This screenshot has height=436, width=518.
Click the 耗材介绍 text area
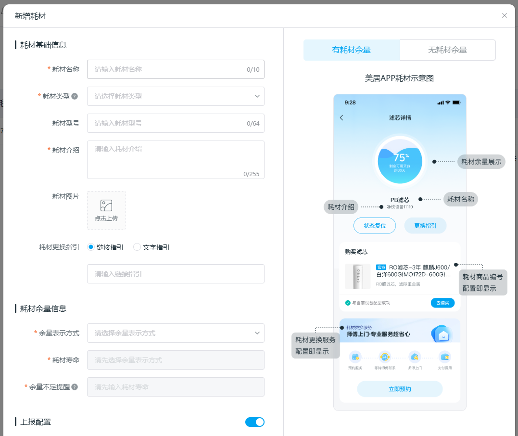pyautogui.click(x=176, y=159)
